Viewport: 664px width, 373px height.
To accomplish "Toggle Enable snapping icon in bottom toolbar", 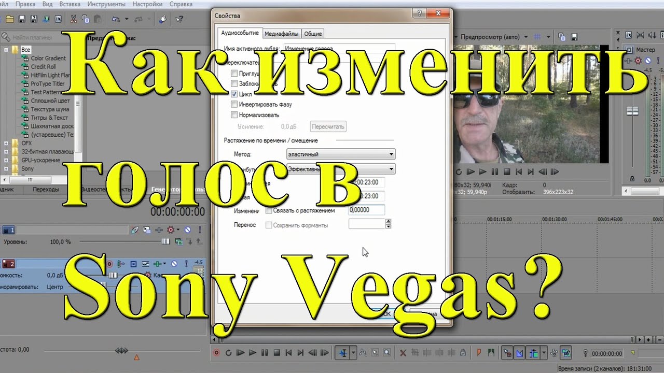I will coord(507,353).
